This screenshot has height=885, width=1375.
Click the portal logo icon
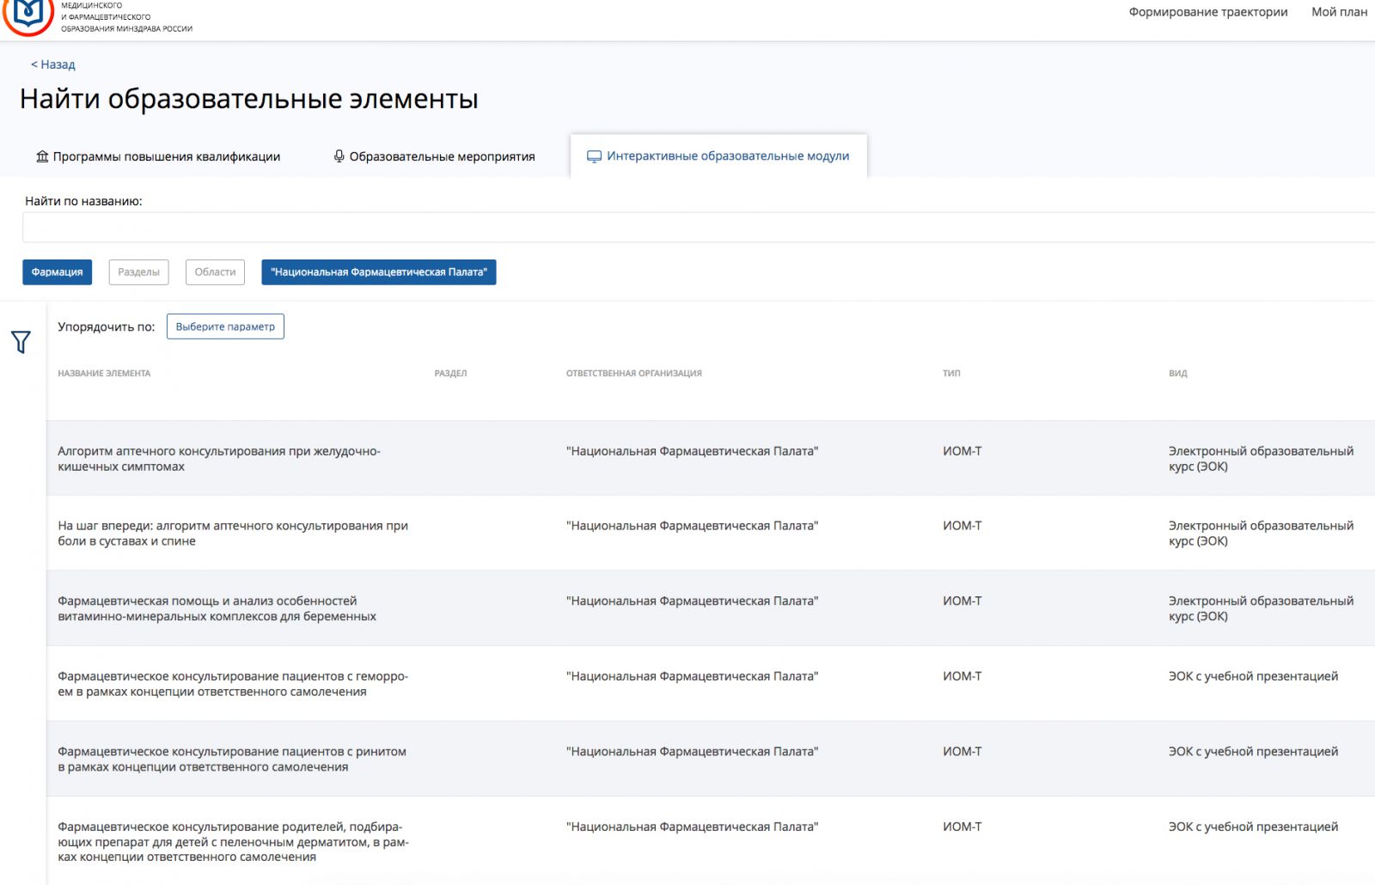click(x=28, y=15)
